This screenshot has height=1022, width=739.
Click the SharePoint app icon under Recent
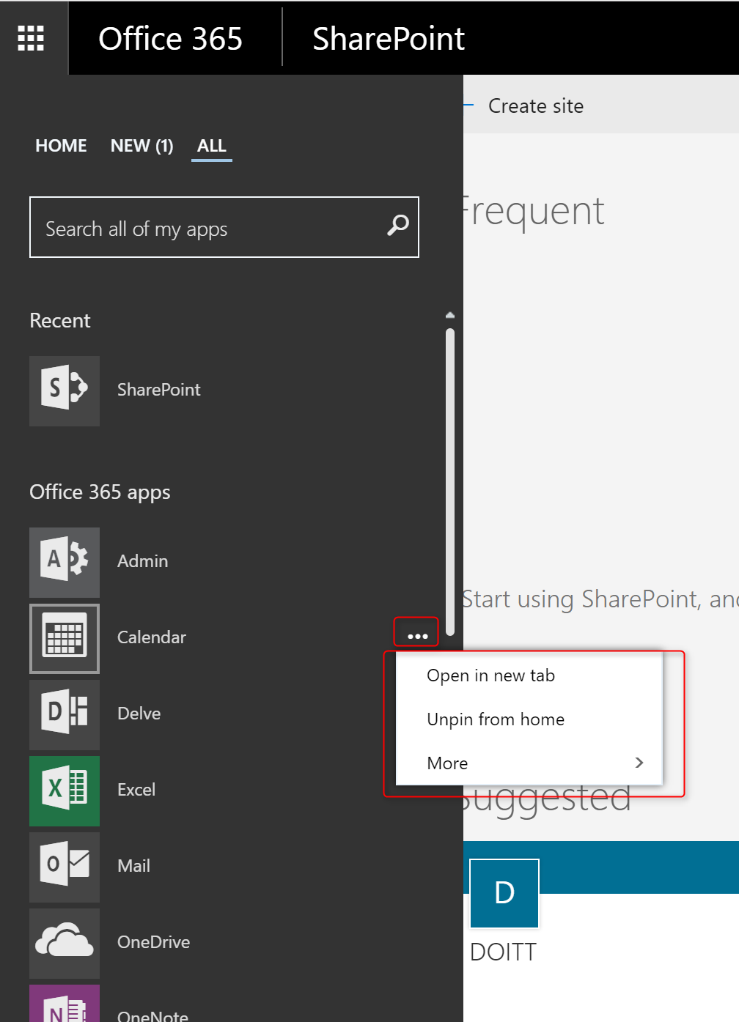65,390
